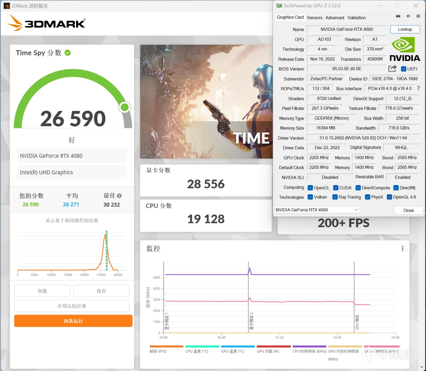Click the Release Date field Nov 16, 2022
The height and width of the screenshot is (371, 426).
[323, 59]
